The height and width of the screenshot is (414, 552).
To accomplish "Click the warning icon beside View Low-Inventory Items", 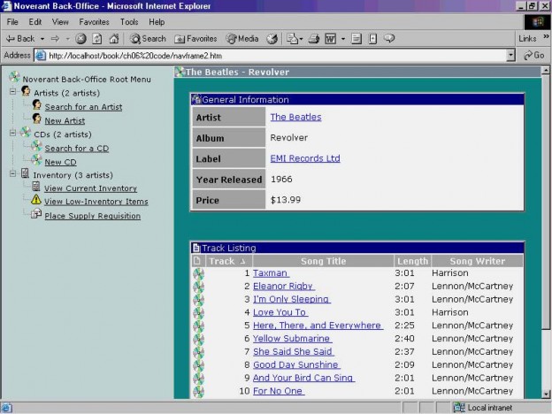I will (36, 201).
